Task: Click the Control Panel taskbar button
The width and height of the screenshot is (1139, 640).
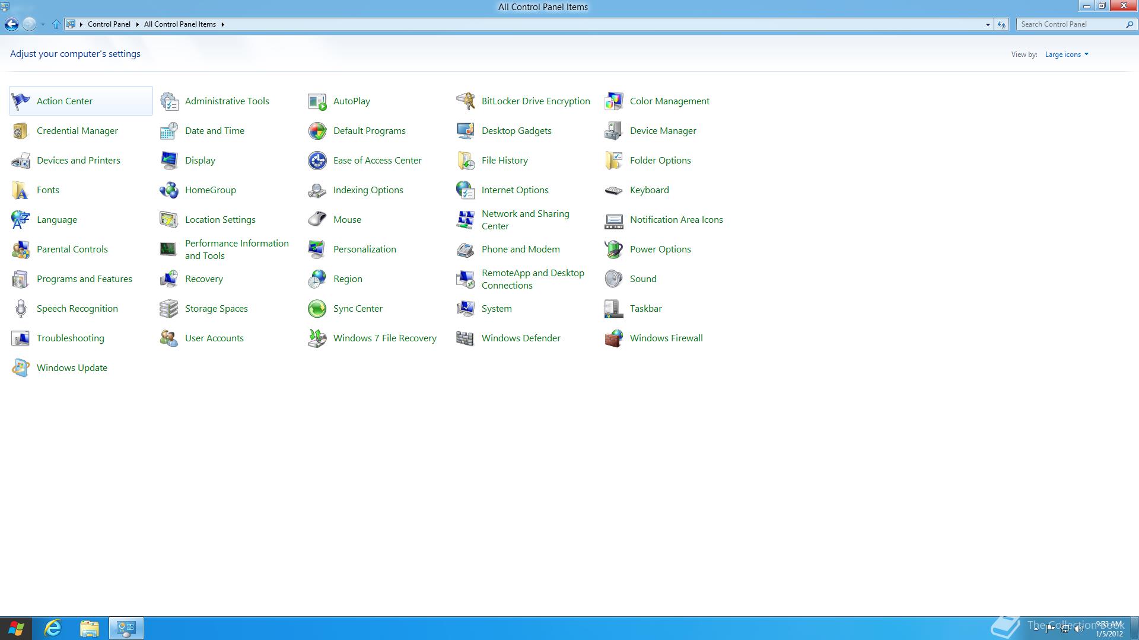Action: 126,628
